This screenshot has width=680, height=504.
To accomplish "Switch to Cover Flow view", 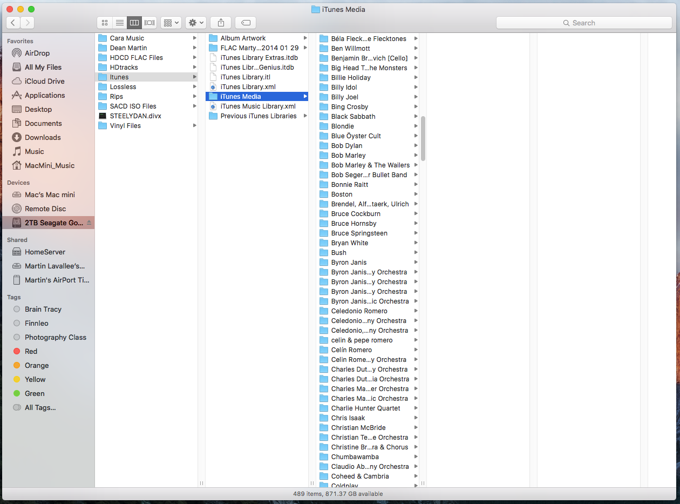I will (x=149, y=23).
